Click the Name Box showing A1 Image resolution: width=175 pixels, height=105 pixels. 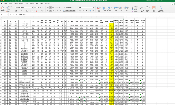4,14
